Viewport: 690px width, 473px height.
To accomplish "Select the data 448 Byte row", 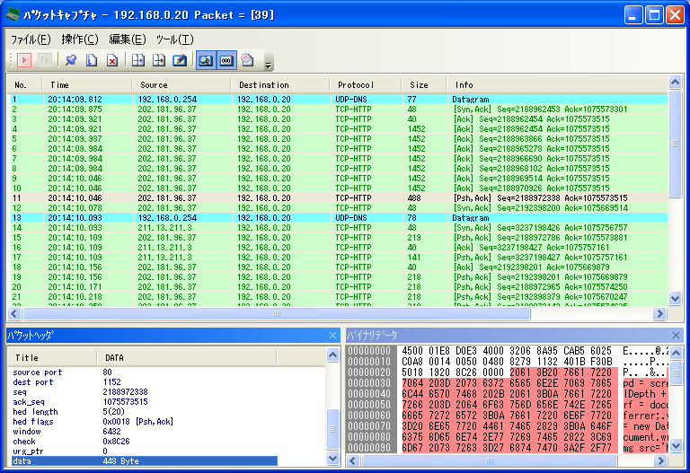I will pyautogui.click(x=145, y=461).
